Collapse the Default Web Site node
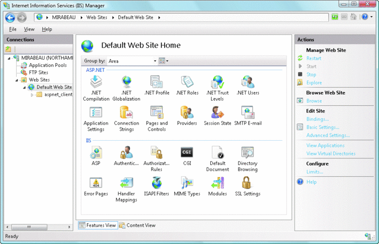Image resolution: width=379 pixels, height=244 pixels. pyautogui.click(x=24, y=87)
